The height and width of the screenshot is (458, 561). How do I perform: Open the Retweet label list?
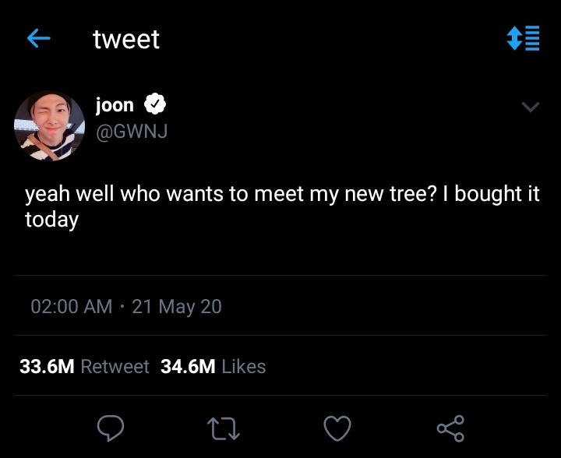[115, 366]
